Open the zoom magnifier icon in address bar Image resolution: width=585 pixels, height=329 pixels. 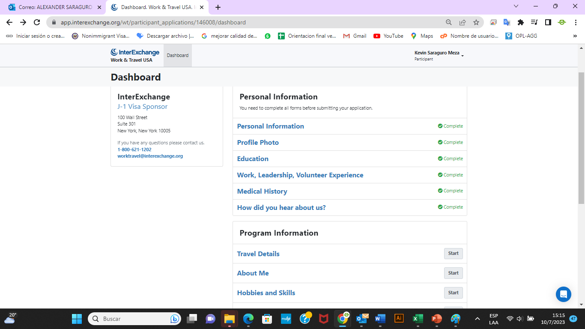coord(449,22)
